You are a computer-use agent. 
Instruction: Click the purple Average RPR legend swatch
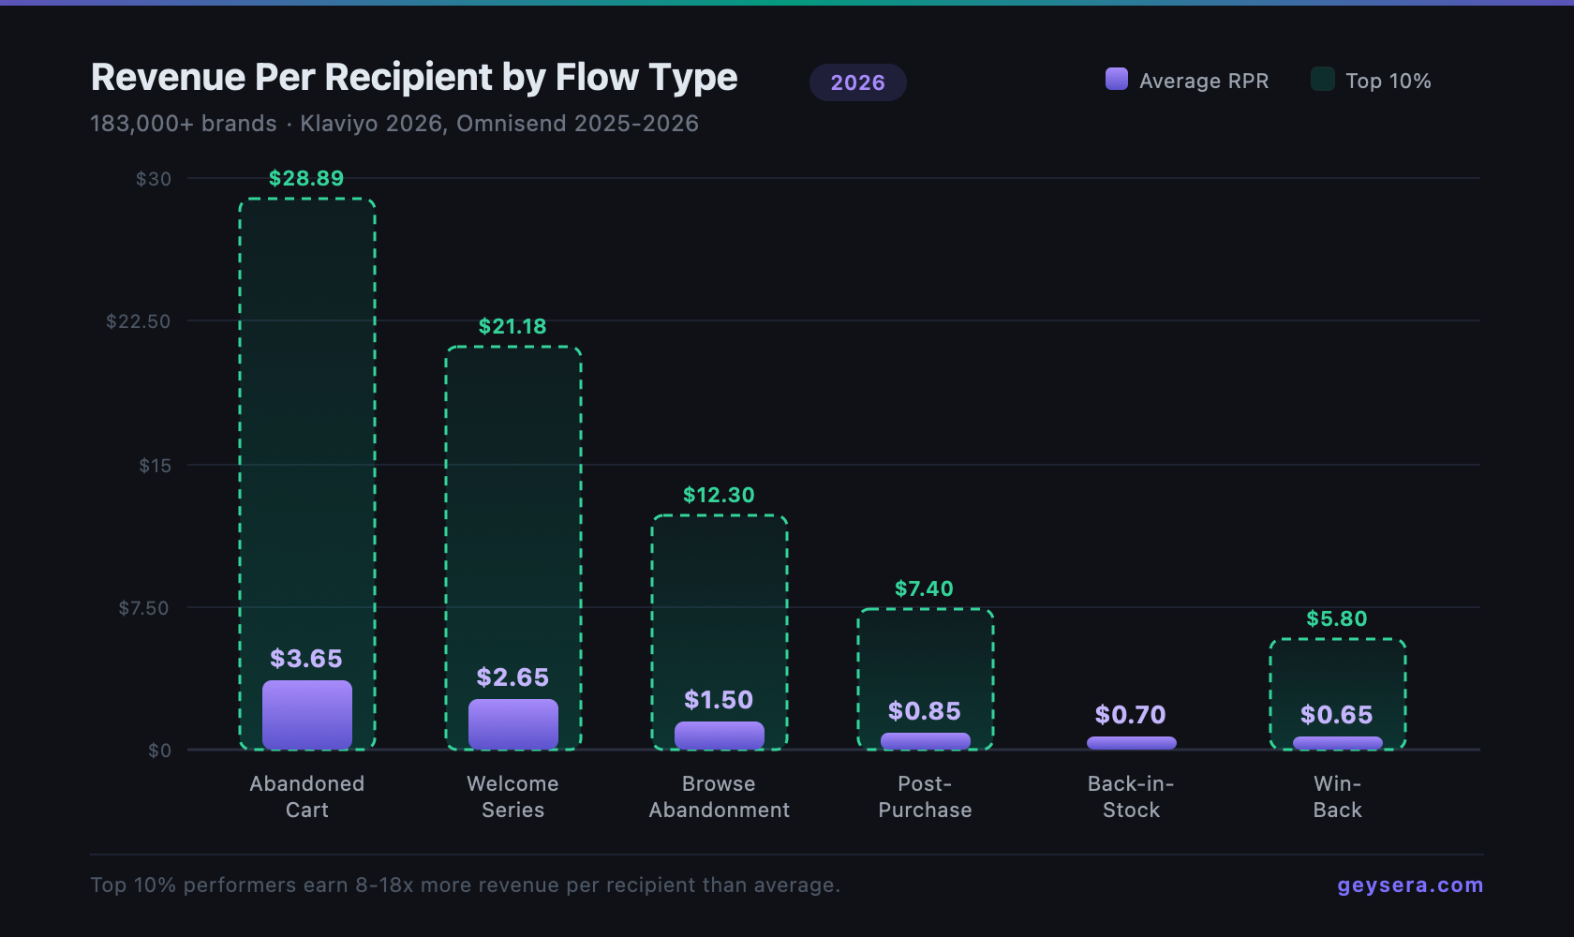click(1117, 79)
